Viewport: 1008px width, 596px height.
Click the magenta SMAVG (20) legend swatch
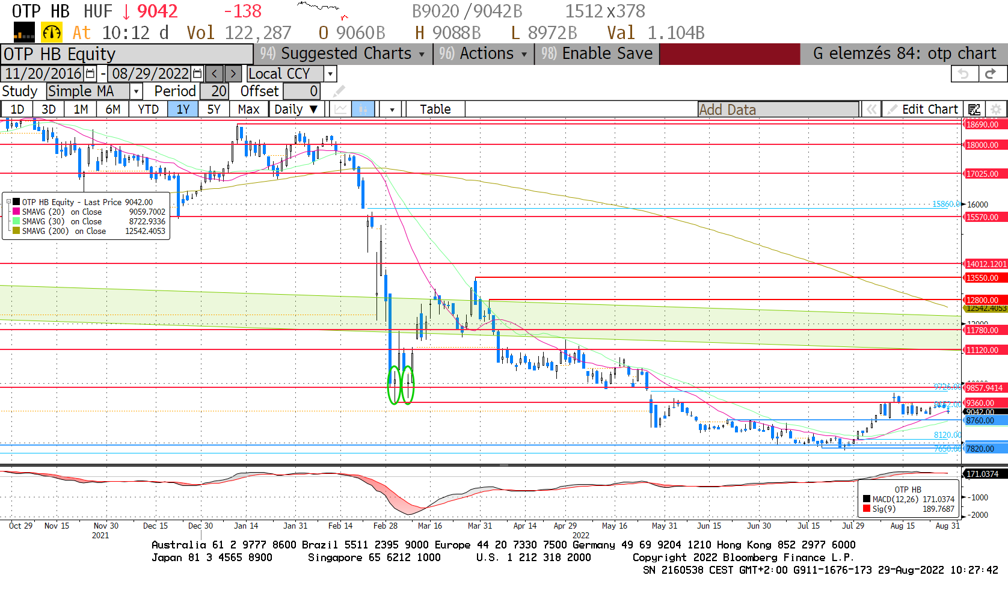[16, 212]
